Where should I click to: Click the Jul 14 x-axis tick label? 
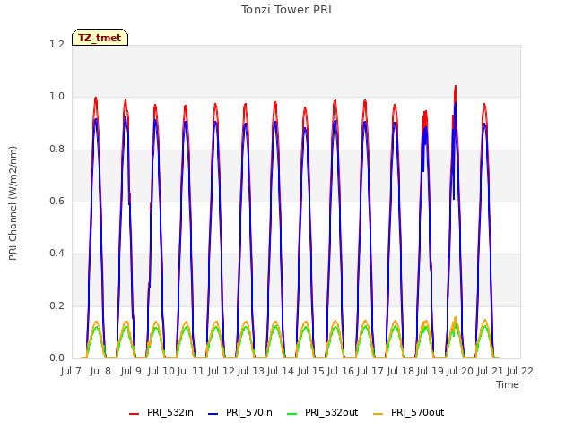[x=281, y=372]
